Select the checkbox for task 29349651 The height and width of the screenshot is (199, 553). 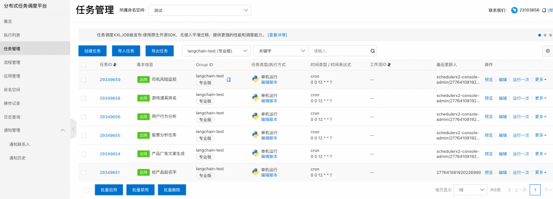click(x=83, y=172)
